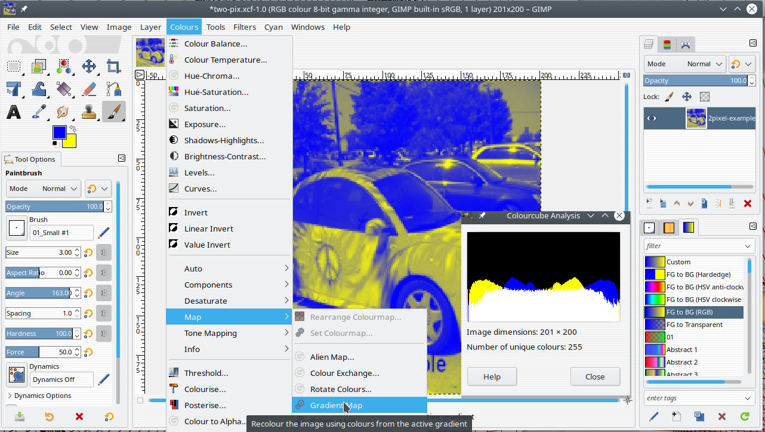The height and width of the screenshot is (432, 765).
Task: Delete layer with red X icon
Action: (747, 203)
